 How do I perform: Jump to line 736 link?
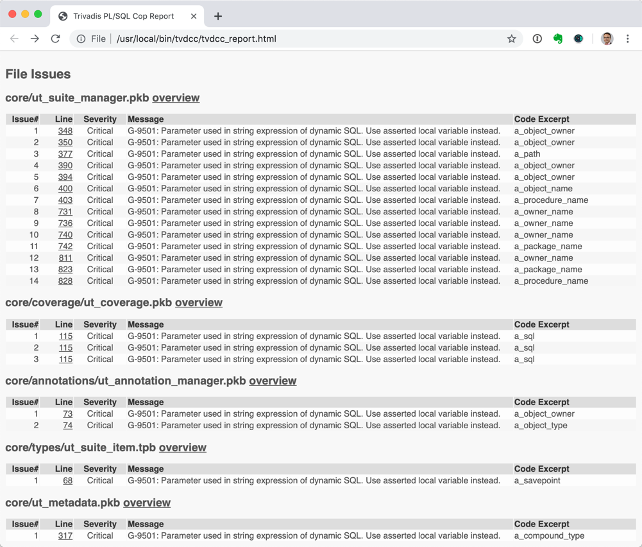65,223
